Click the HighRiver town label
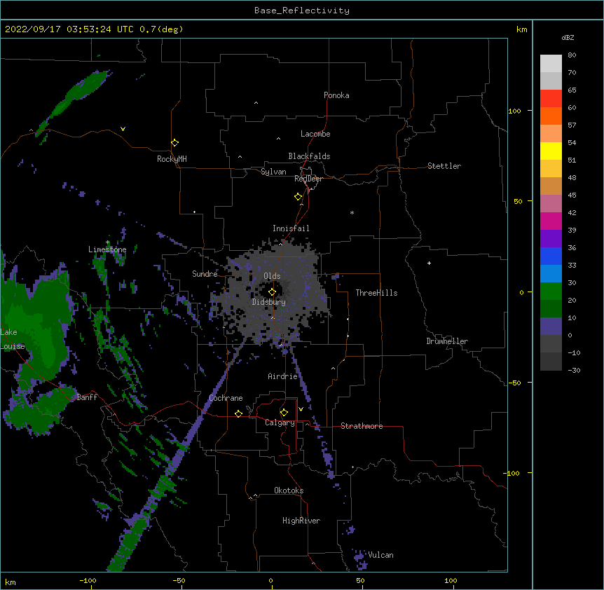 tap(301, 521)
